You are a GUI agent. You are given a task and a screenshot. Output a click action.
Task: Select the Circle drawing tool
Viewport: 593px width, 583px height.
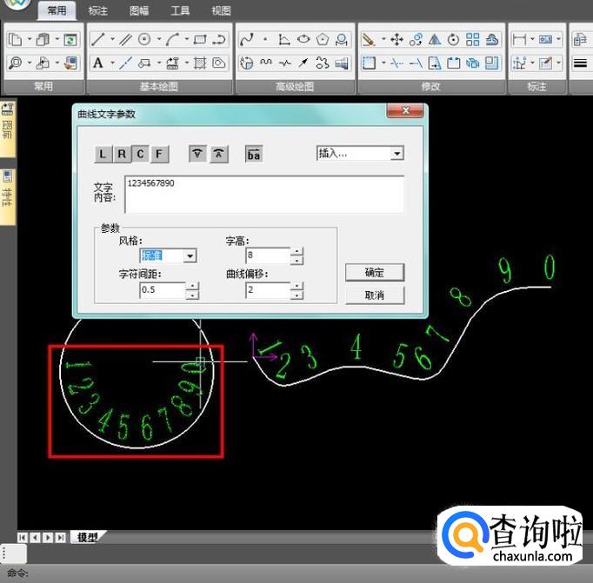click(144, 39)
